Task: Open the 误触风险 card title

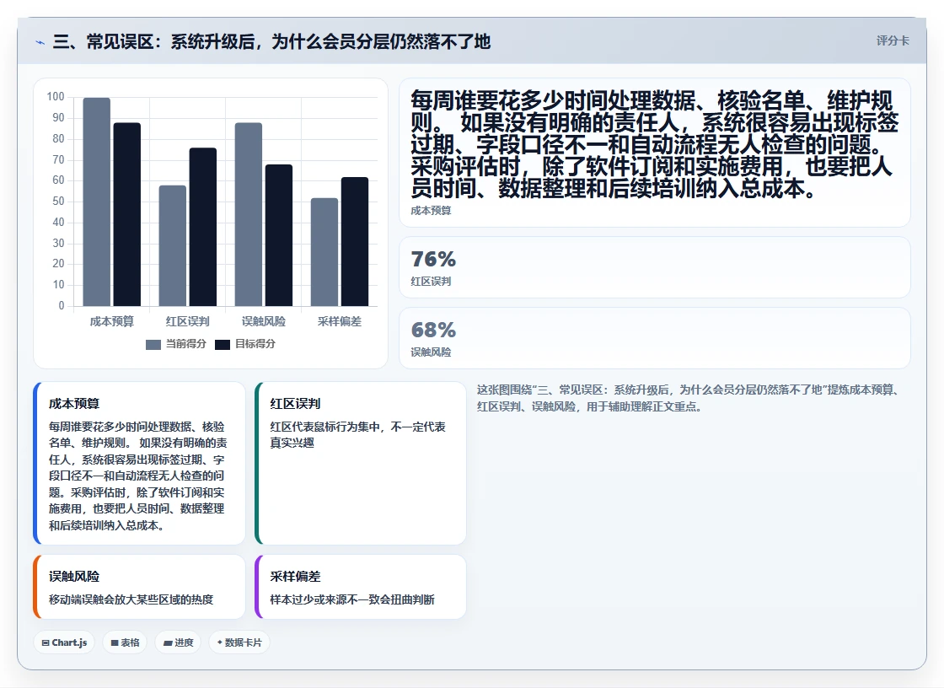Action: 74,577
